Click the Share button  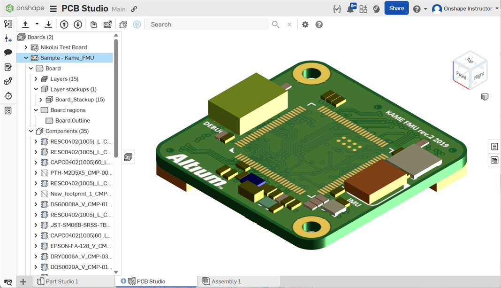(x=396, y=8)
